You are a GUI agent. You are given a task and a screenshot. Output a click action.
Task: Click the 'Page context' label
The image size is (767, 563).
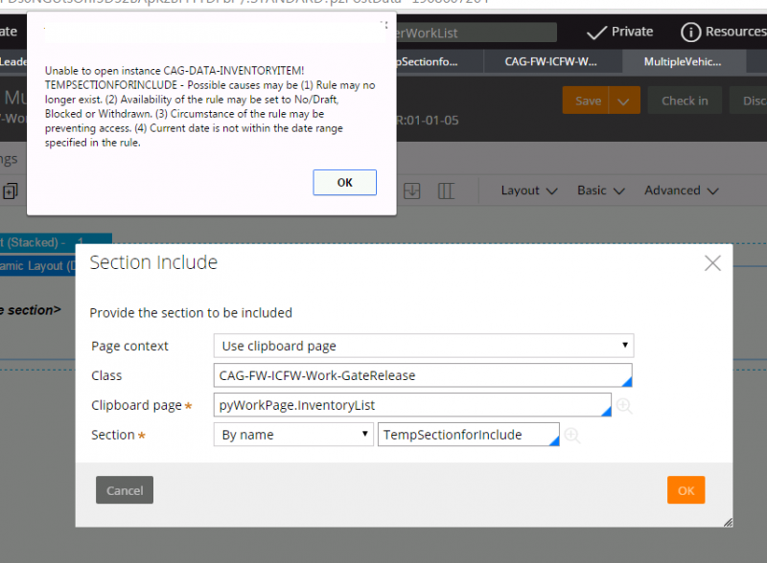pyautogui.click(x=129, y=346)
